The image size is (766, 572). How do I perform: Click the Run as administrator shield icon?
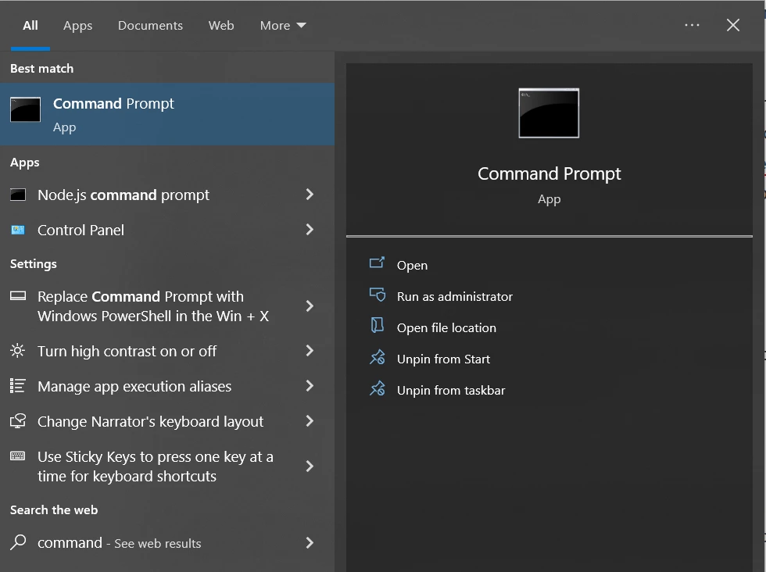point(377,295)
